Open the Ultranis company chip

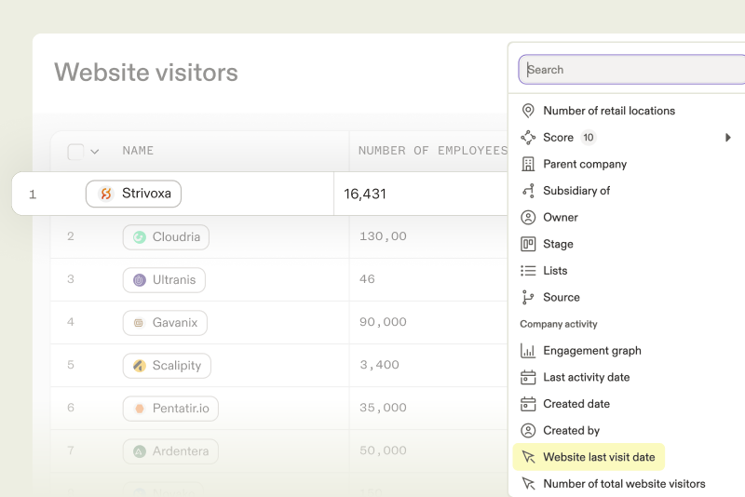coord(164,279)
